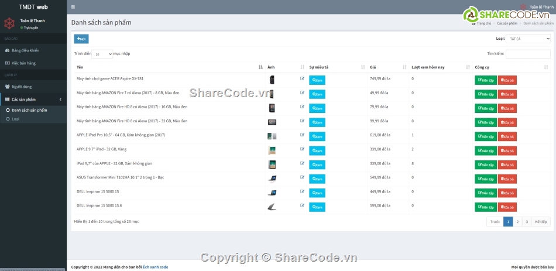Sort by Lượt xem hôm nay column

(440, 67)
